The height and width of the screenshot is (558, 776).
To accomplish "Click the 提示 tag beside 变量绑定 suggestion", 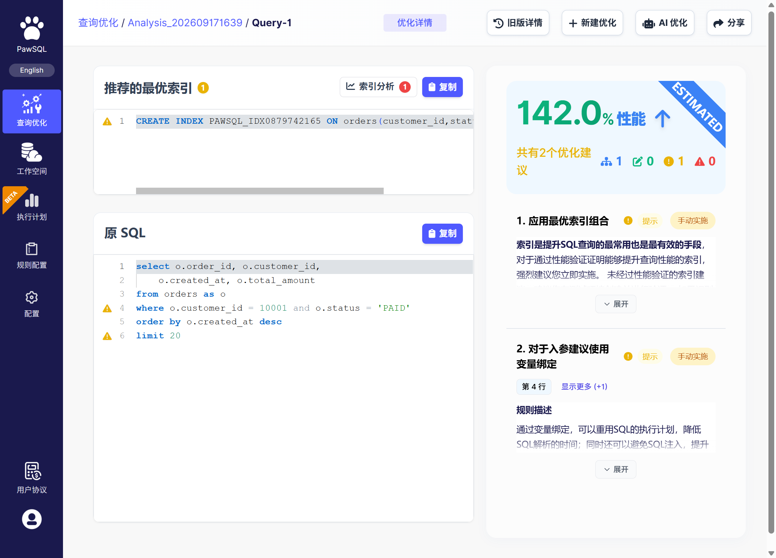I will (x=650, y=357).
